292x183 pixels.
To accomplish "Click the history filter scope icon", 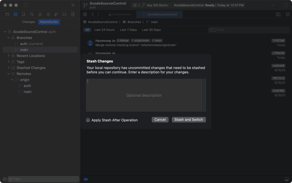I will click(213, 30).
